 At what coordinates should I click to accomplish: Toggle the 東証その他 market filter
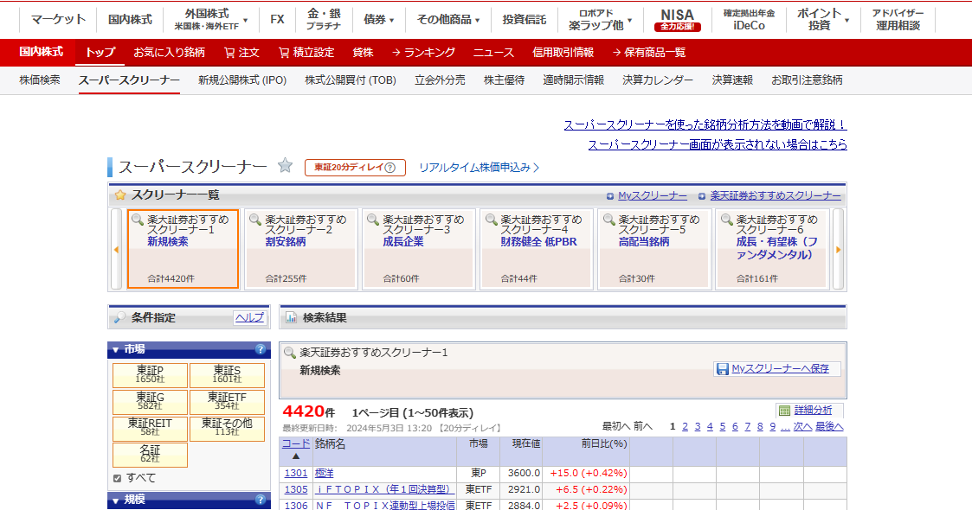[x=227, y=428]
